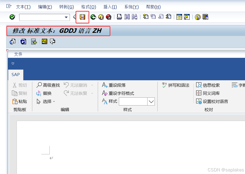Select the SAP ribbon tab
Screen dimensions: 245x174
16,75
